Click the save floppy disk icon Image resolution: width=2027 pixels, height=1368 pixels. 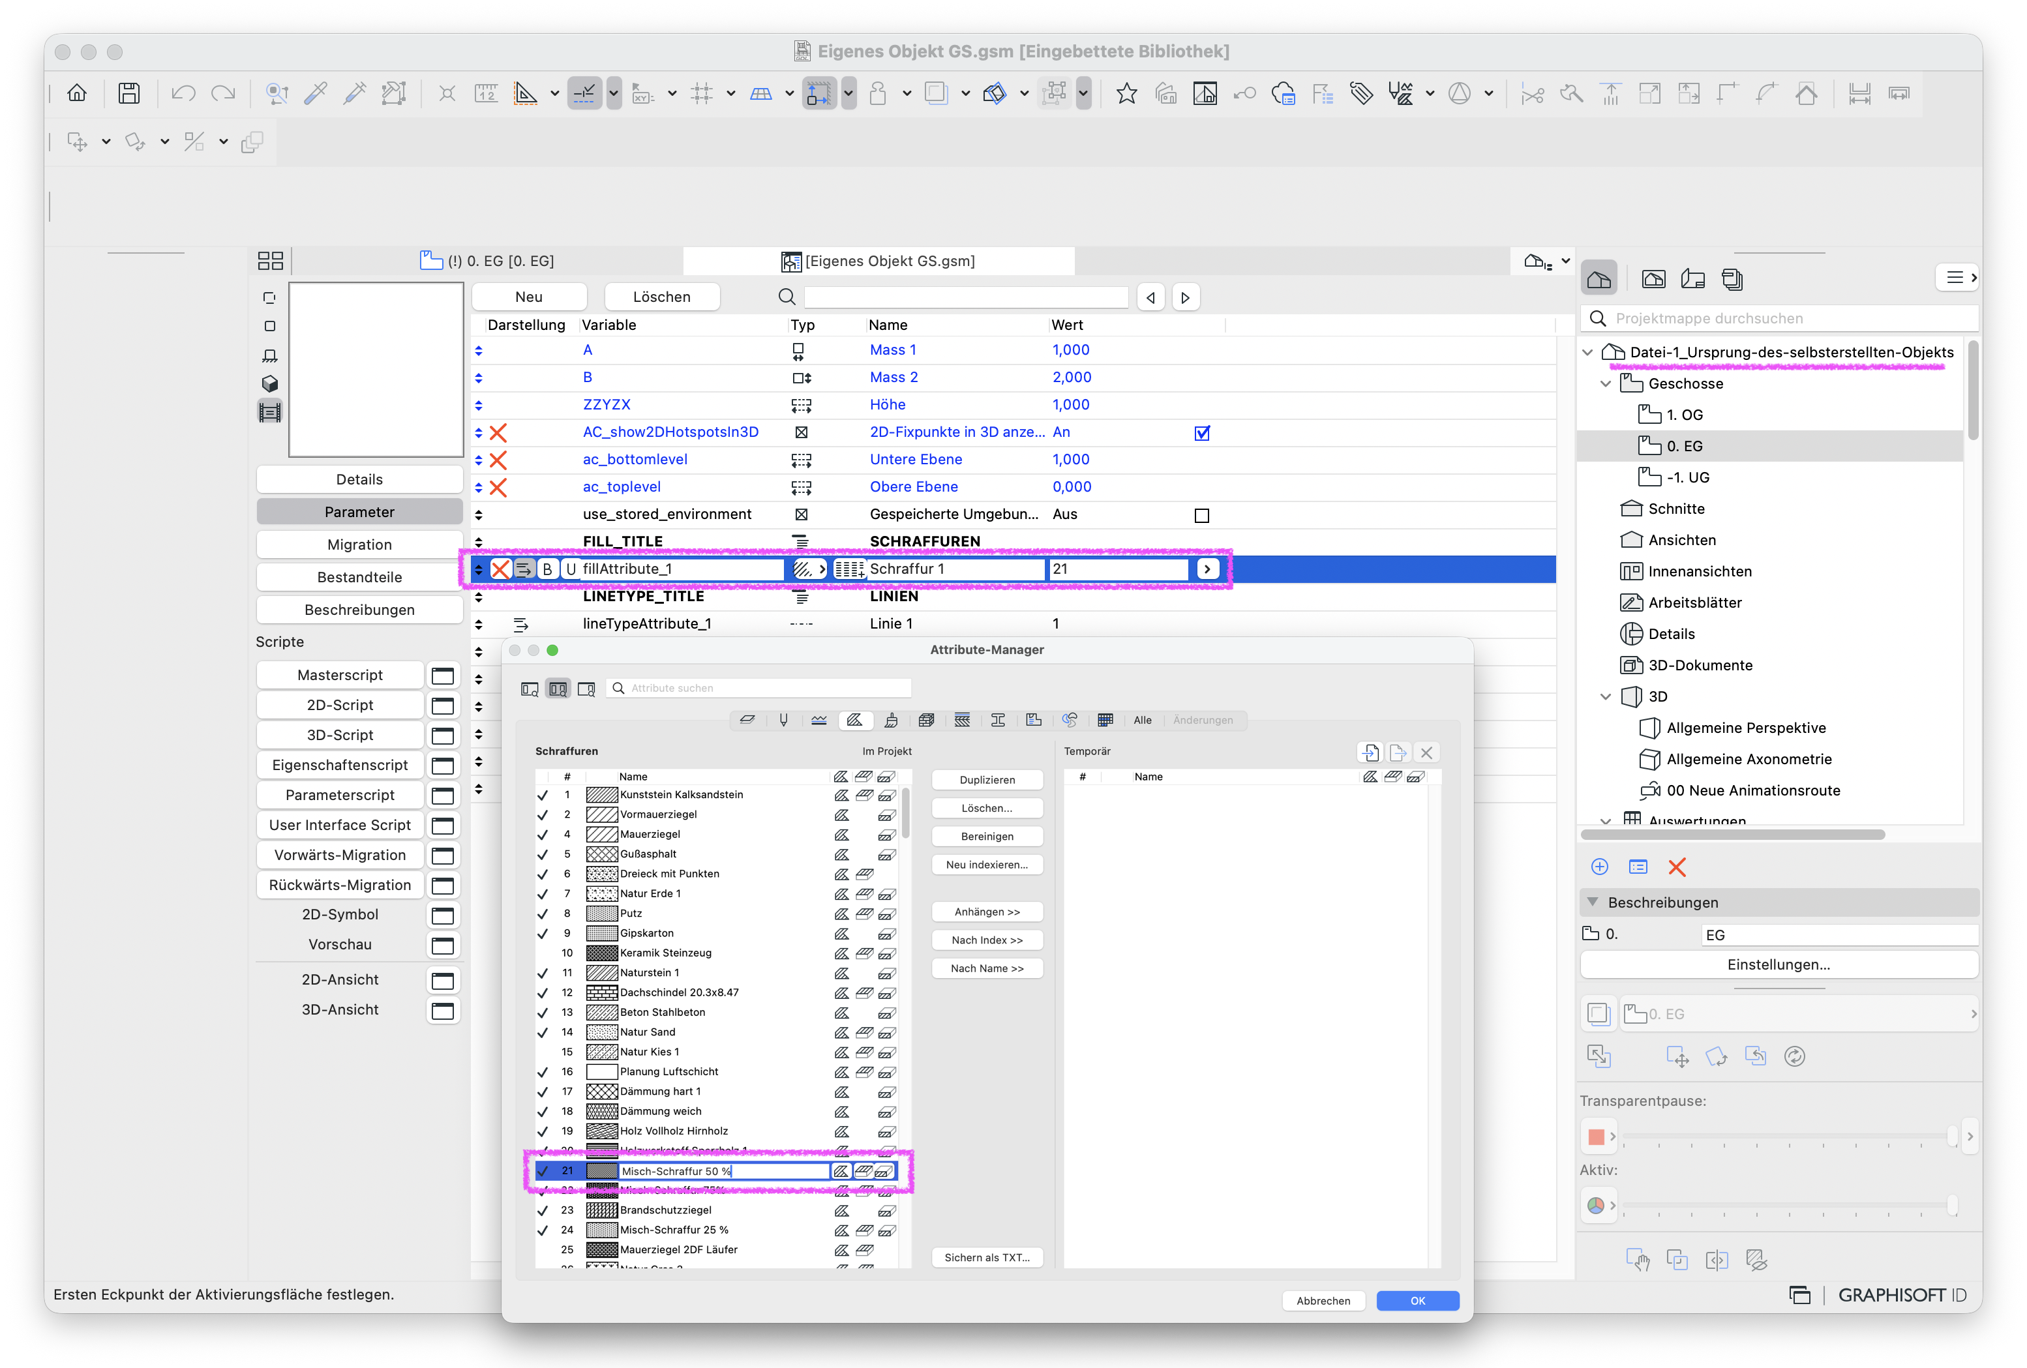(129, 93)
